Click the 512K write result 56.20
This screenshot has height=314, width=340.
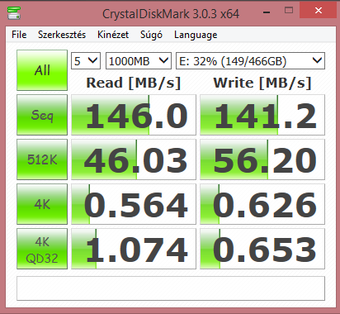(x=262, y=159)
